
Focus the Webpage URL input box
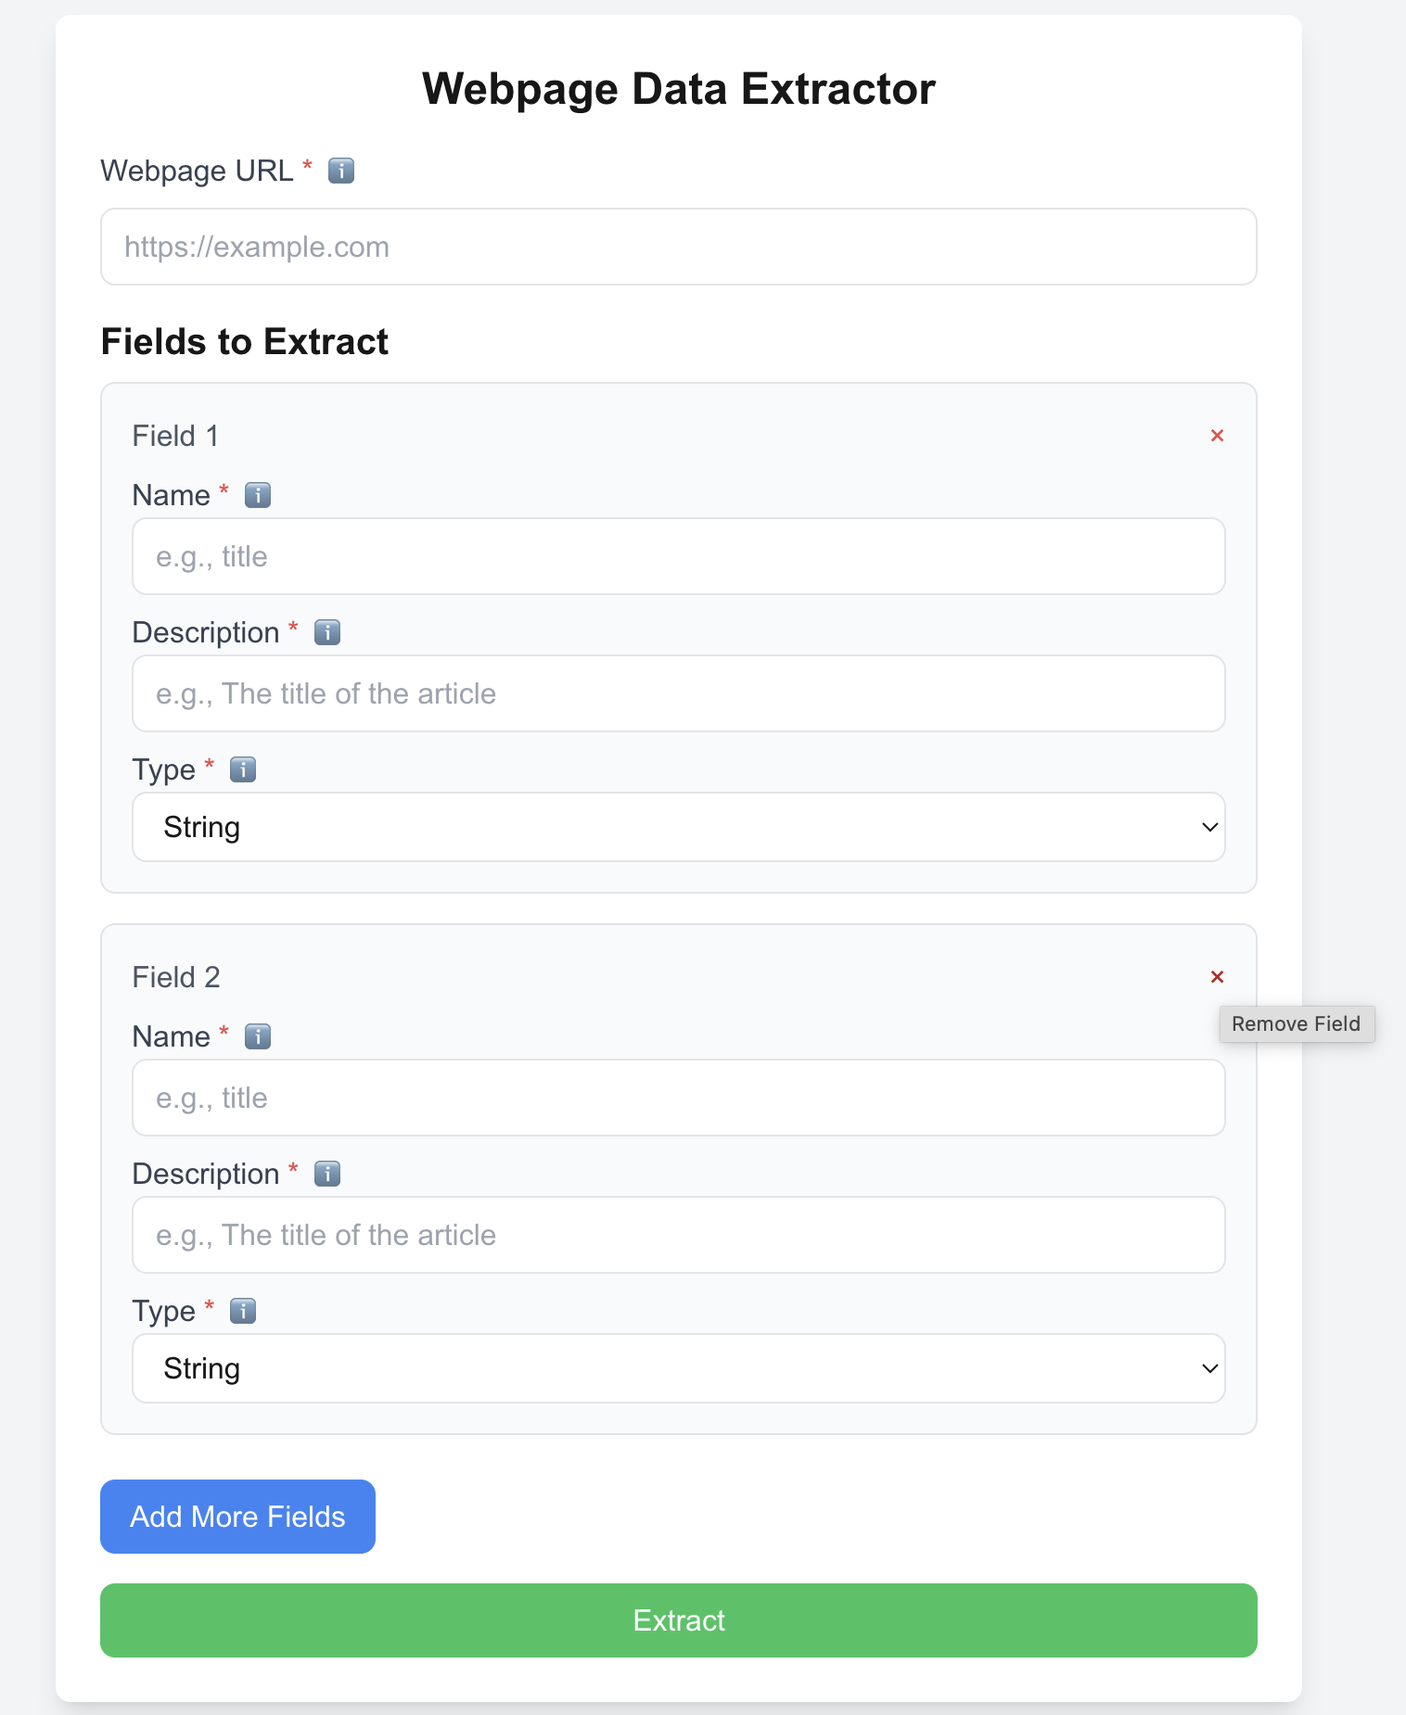(678, 247)
